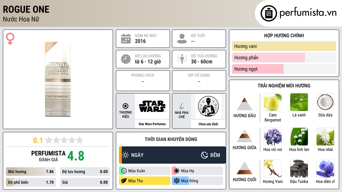Screen dimensions: 342x192
Task: Click the 2016 release year value
Action: coord(140,41)
